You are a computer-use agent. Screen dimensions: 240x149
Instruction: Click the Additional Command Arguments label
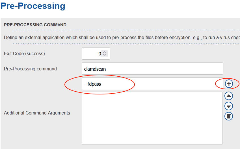[37, 113]
